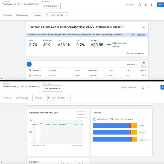Click the red tablets segment of the Impressions bar

pos(131,139)
